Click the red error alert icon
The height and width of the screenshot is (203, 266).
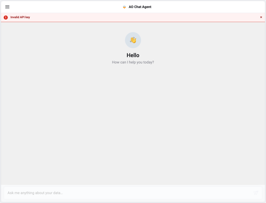(6, 17)
